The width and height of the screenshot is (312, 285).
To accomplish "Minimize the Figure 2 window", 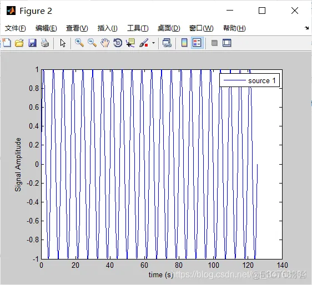I will (230, 11).
